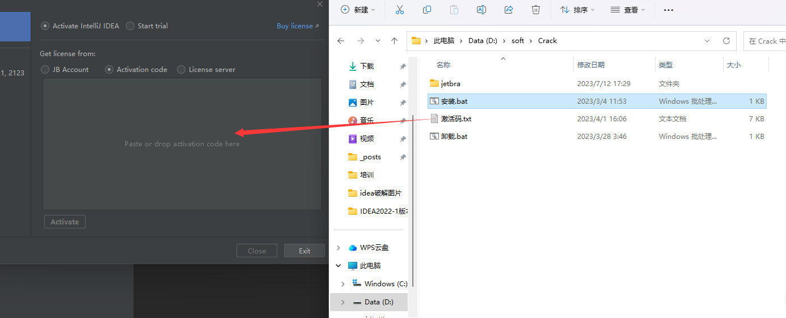Click the Rename icon in Explorer toolbar
This screenshot has height=318, width=786.
point(481,10)
